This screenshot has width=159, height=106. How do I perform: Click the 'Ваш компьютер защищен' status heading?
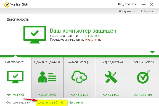tap(83, 31)
